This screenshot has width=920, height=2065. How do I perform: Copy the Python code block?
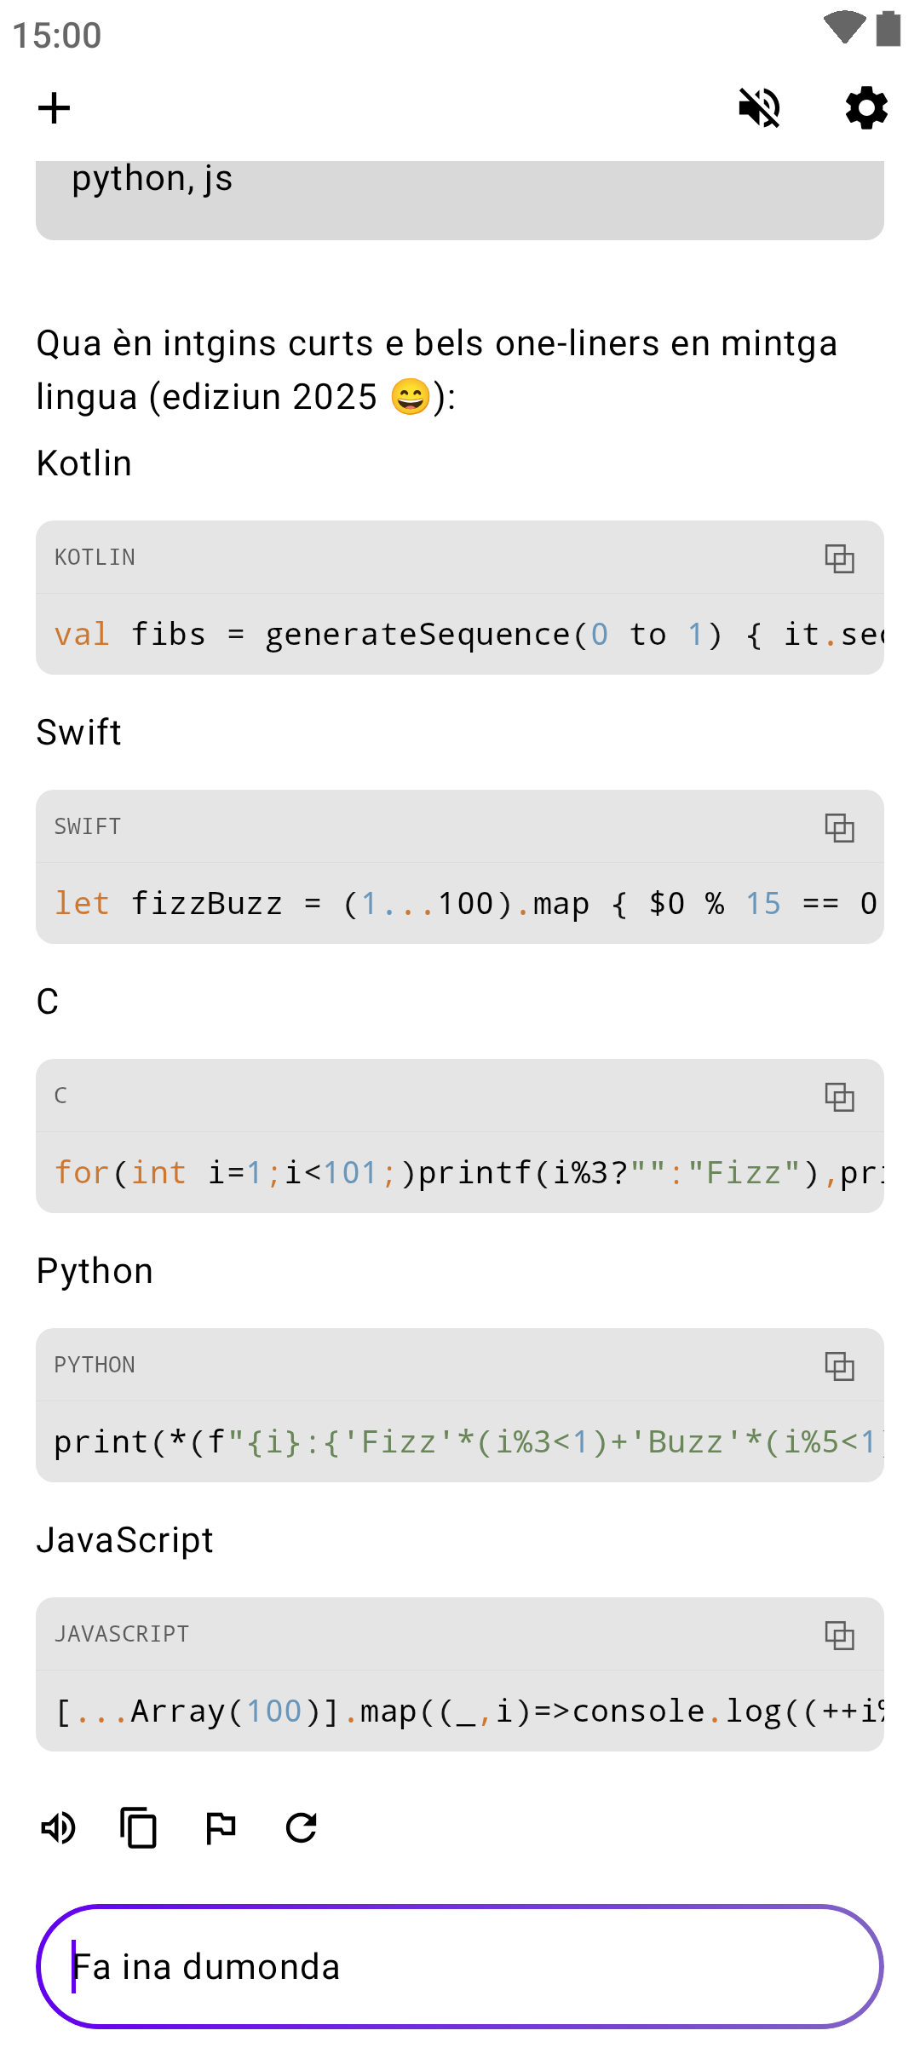[x=839, y=1366]
